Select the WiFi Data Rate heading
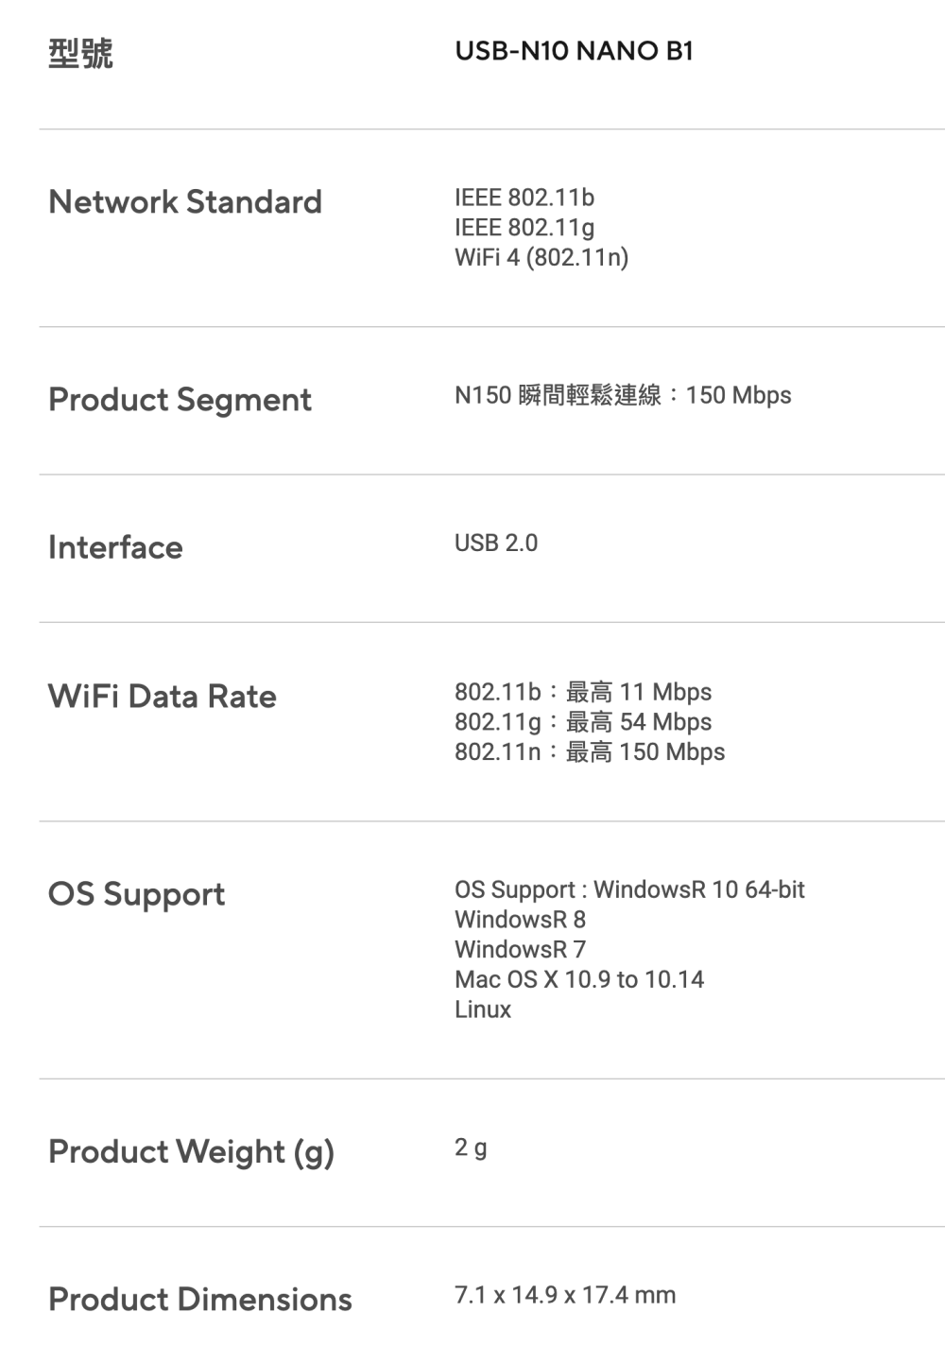 click(163, 697)
